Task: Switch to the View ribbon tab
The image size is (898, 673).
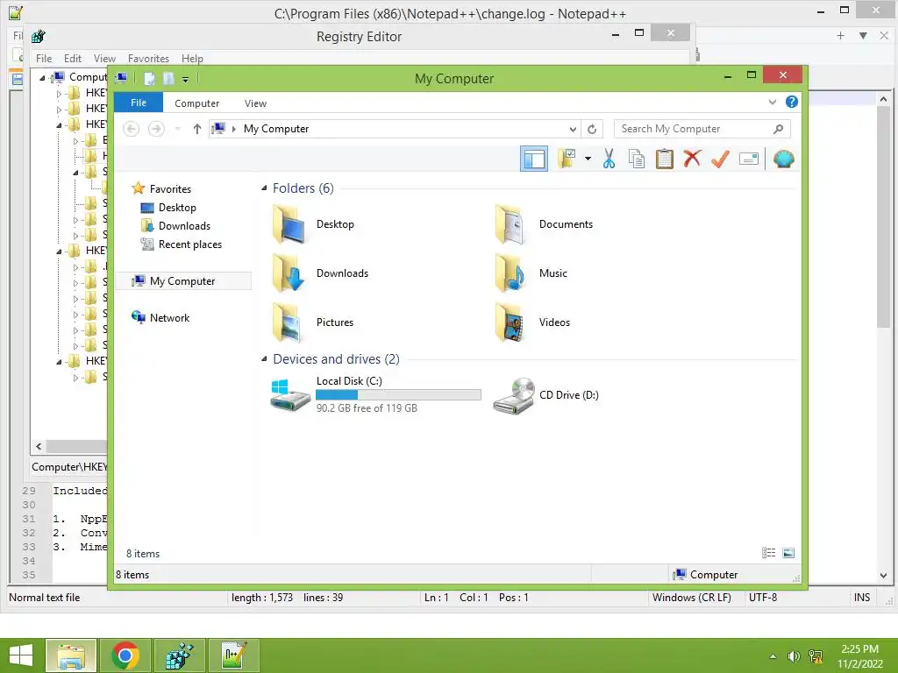Action: pos(255,103)
